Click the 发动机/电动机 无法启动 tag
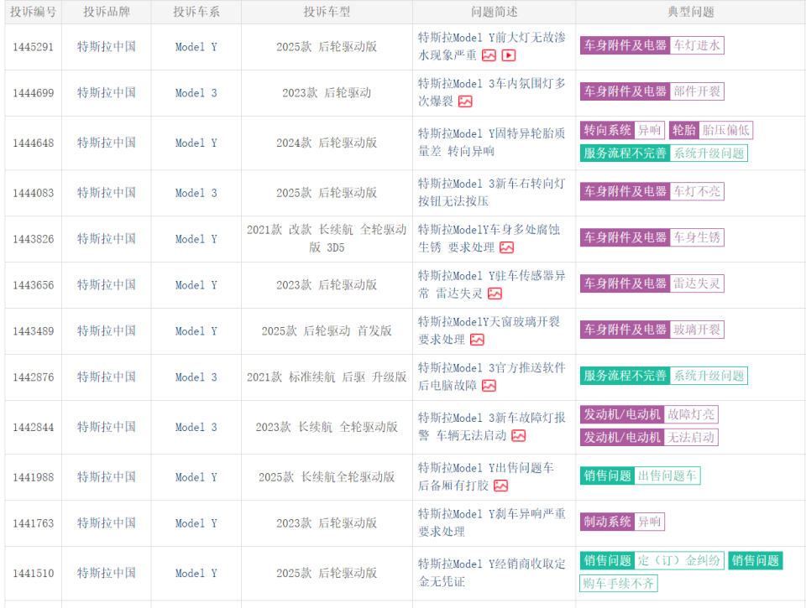 (649, 438)
